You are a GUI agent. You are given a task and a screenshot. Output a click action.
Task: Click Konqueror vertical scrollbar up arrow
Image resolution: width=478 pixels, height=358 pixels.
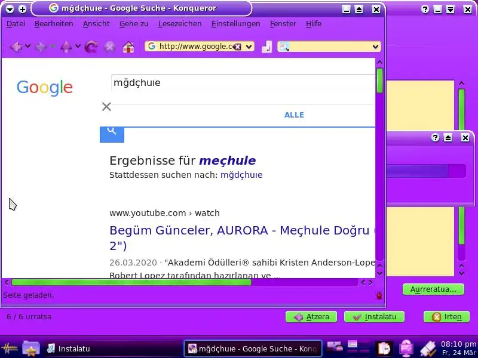point(379,63)
